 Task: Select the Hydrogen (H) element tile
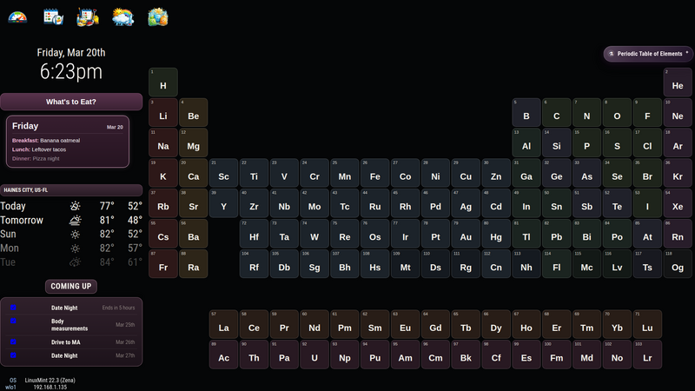pyautogui.click(x=163, y=82)
